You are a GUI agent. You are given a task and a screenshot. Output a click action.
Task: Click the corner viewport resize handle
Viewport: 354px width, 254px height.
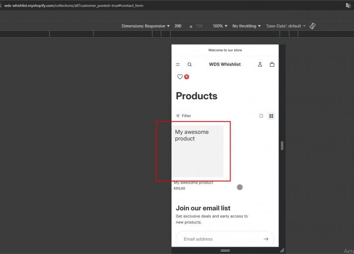click(x=282, y=251)
